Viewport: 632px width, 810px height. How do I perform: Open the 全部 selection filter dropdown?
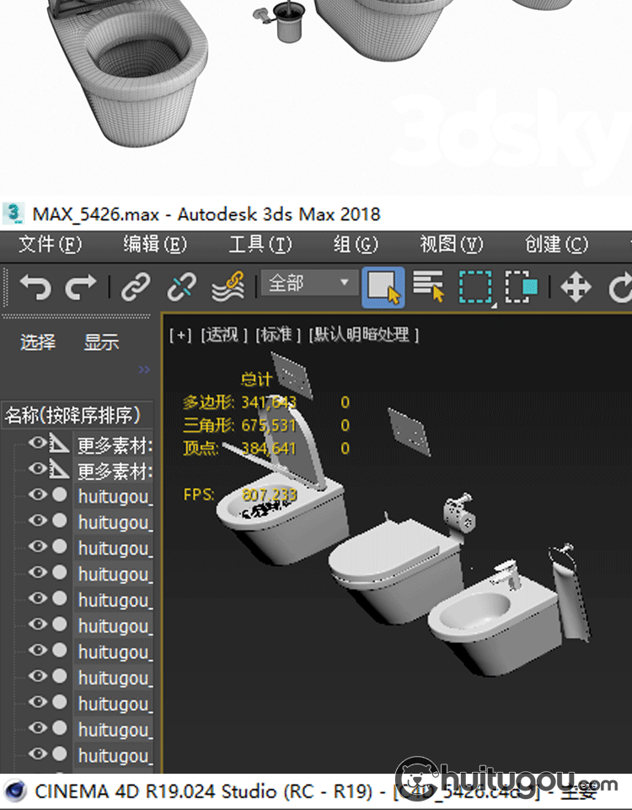(x=308, y=283)
